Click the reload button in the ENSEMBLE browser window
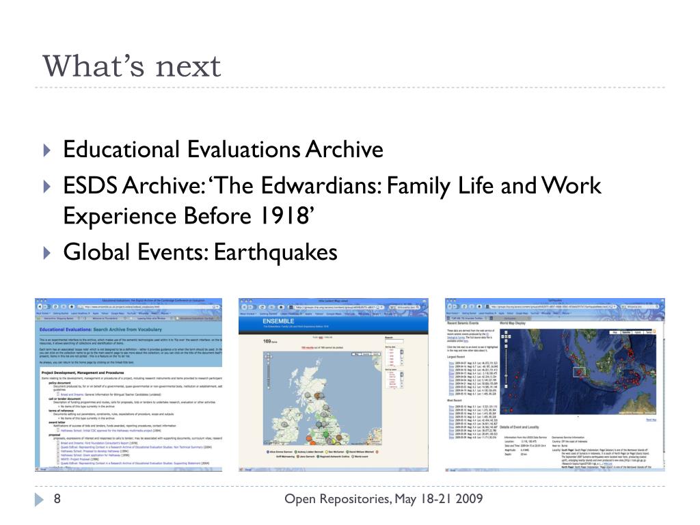The width and height of the screenshot is (700, 525). click(x=262, y=307)
